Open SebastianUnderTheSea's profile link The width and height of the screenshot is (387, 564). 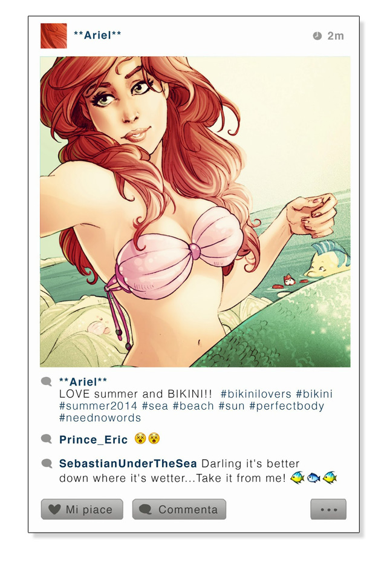pyautogui.click(x=128, y=464)
